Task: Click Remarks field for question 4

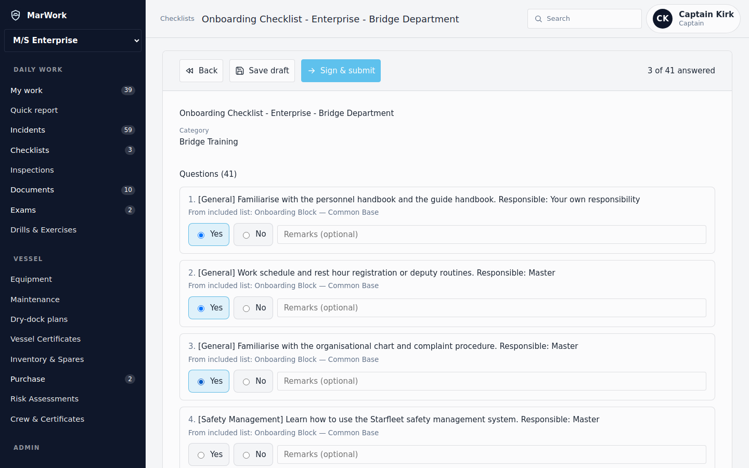Action: pos(492,454)
